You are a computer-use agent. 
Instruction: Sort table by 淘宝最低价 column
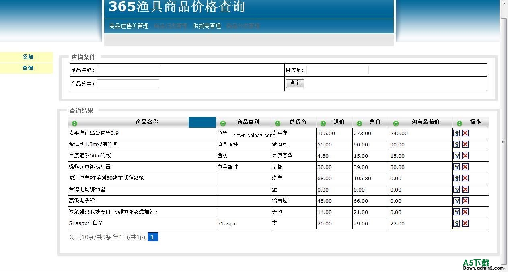pyautogui.click(x=396, y=123)
